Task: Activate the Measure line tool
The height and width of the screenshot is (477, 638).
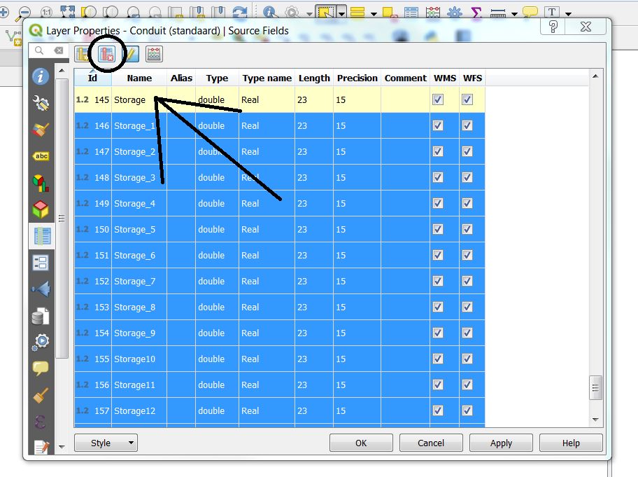Action: pos(498,13)
